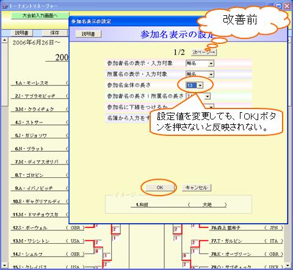Click the OK button in settings dialog

point(160,188)
